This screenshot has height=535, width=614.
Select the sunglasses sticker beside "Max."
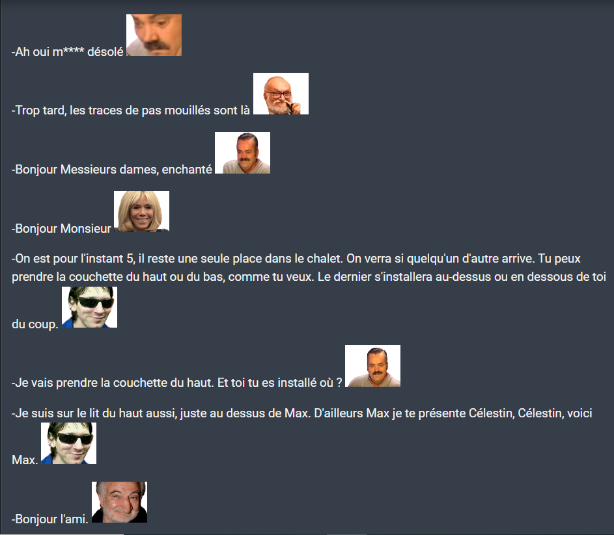coord(68,443)
